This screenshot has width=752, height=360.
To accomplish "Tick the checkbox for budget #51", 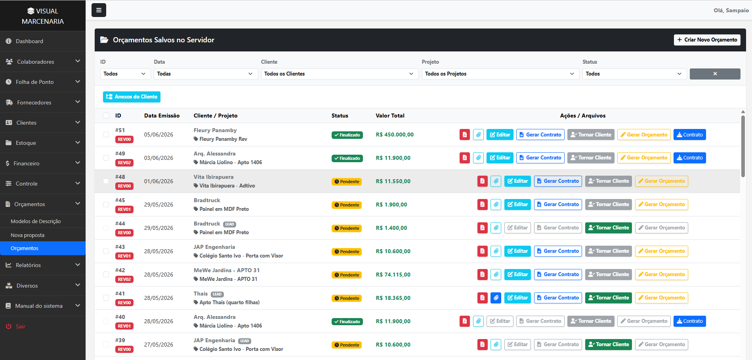I will [106, 135].
